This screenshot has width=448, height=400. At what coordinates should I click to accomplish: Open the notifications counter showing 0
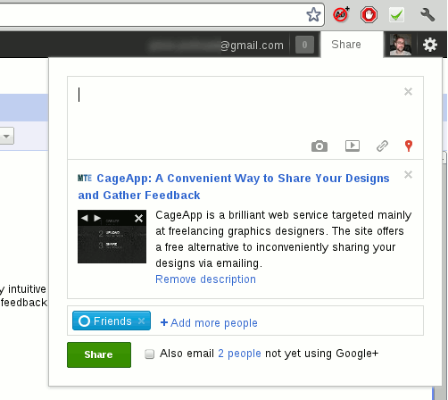pyautogui.click(x=304, y=45)
